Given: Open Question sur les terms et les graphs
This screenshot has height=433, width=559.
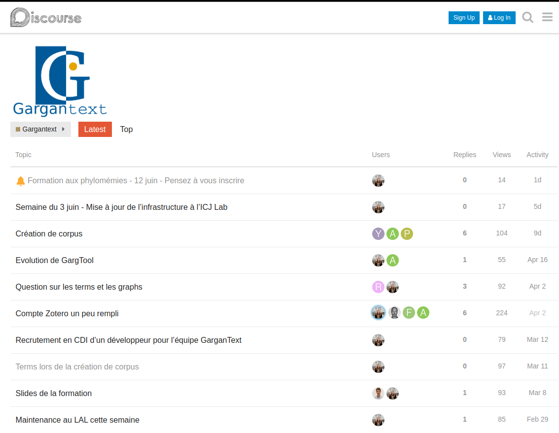Looking at the screenshot, I should click(x=79, y=287).
